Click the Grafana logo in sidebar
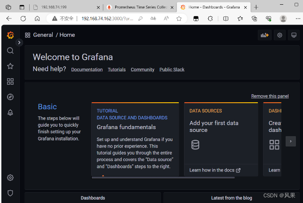Image resolution: width=303 pixels, height=203 pixels. 10,35
